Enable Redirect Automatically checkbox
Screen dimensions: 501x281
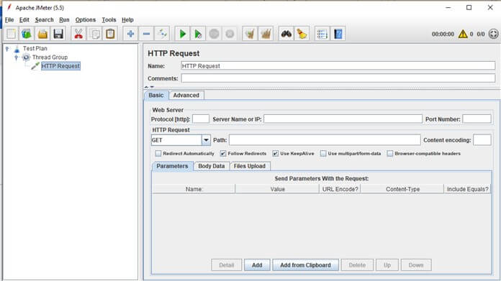pos(158,153)
